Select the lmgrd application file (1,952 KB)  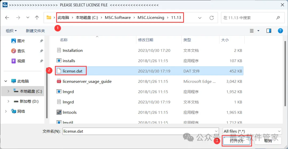click(149, 92)
